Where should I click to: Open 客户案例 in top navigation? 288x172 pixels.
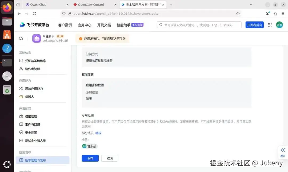(x=65, y=25)
